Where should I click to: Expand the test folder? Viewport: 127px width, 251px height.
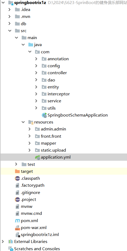[16, 164]
